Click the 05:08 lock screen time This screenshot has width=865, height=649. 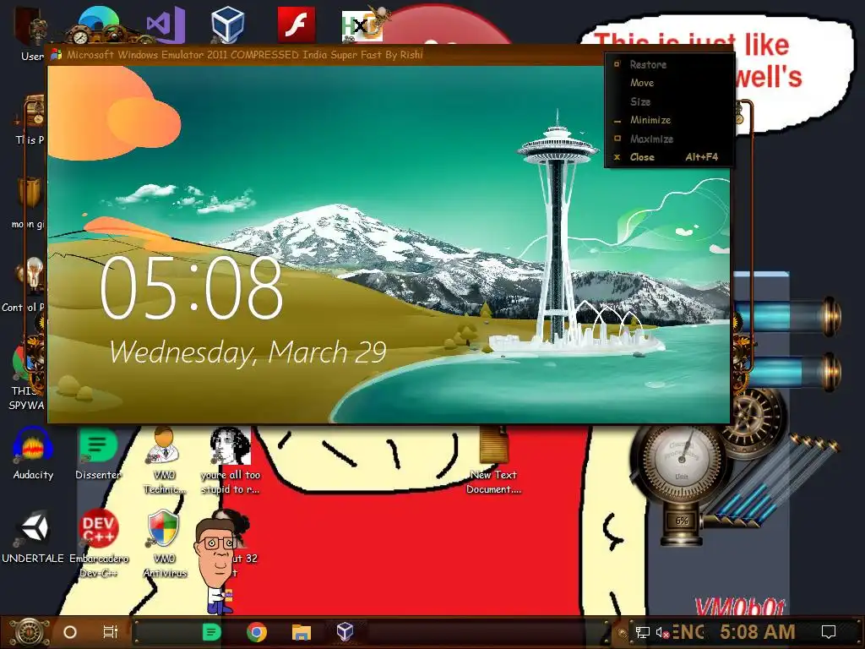click(191, 288)
